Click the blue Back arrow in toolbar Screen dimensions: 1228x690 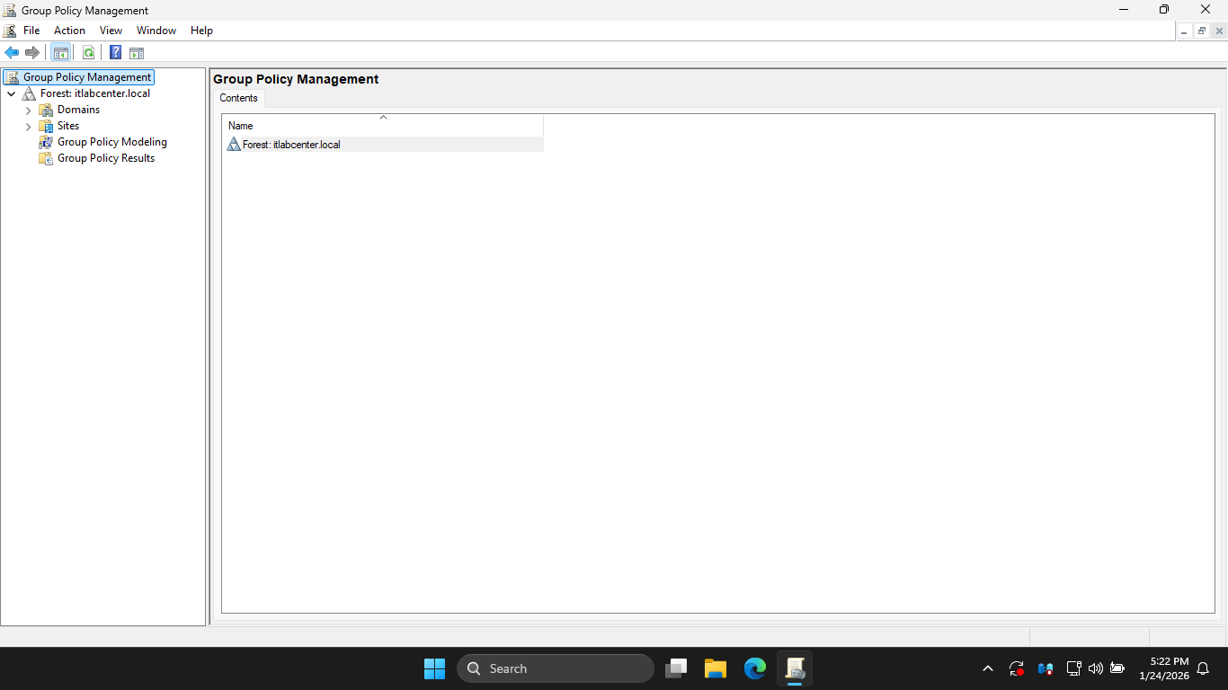12,53
